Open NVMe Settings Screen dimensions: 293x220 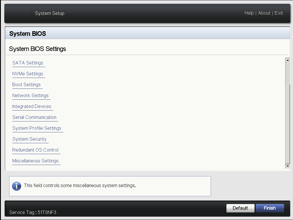(x=28, y=74)
